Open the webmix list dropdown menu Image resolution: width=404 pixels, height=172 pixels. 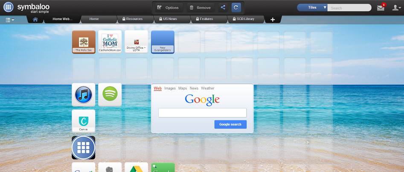pos(10,20)
